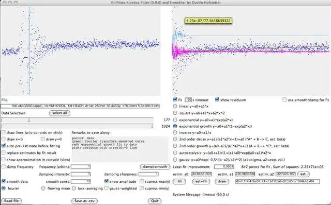The height and width of the screenshot is (205, 331).
Task: Enable replace estimates by fit result
Action: tap(4, 152)
